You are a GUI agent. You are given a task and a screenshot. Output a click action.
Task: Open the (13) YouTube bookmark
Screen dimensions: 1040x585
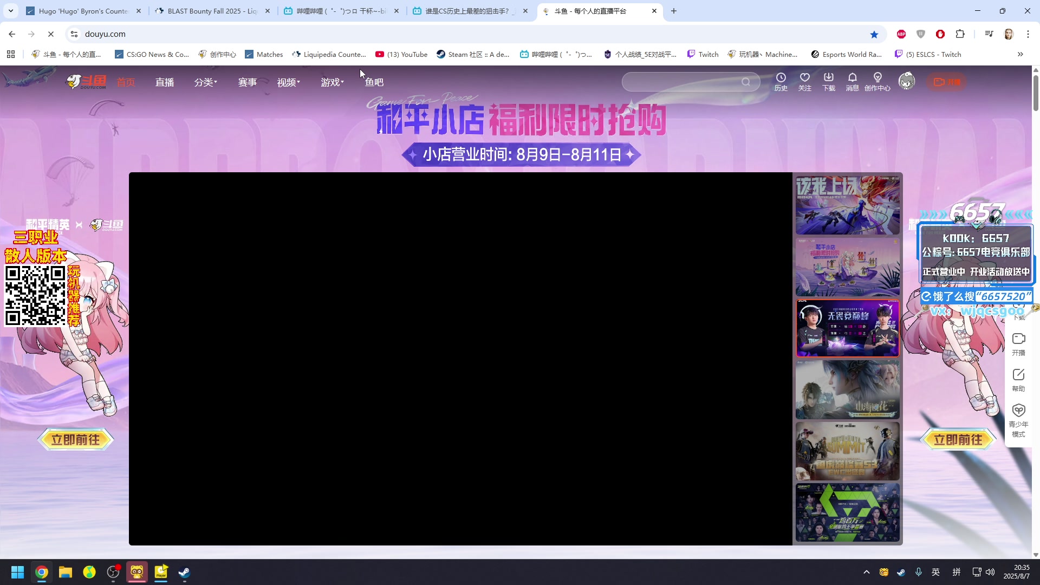[x=401, y=54]
